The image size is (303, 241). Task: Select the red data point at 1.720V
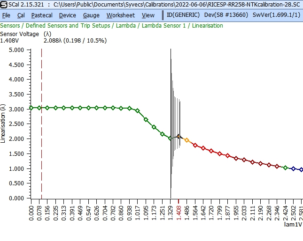(211, 151)
